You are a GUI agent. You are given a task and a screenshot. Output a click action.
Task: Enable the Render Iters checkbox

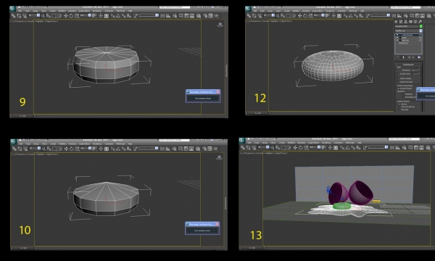[x=398, y=74]
